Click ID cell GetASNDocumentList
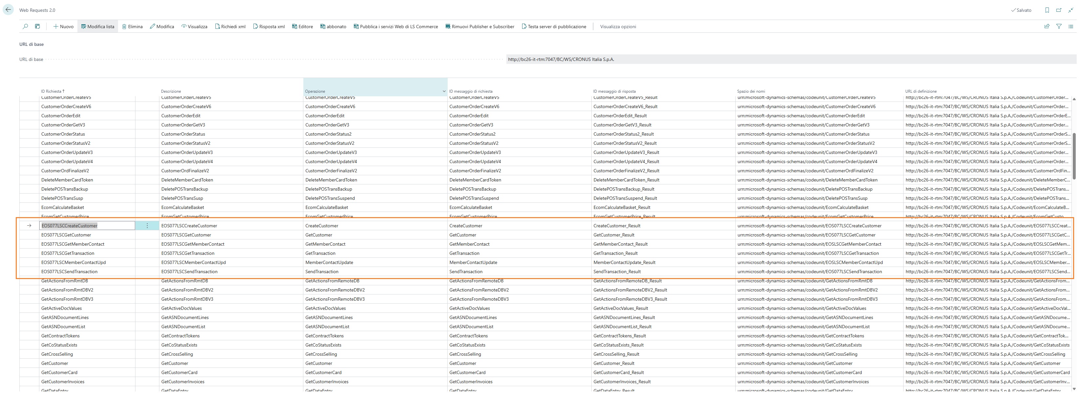 click(x=87, y=326)
